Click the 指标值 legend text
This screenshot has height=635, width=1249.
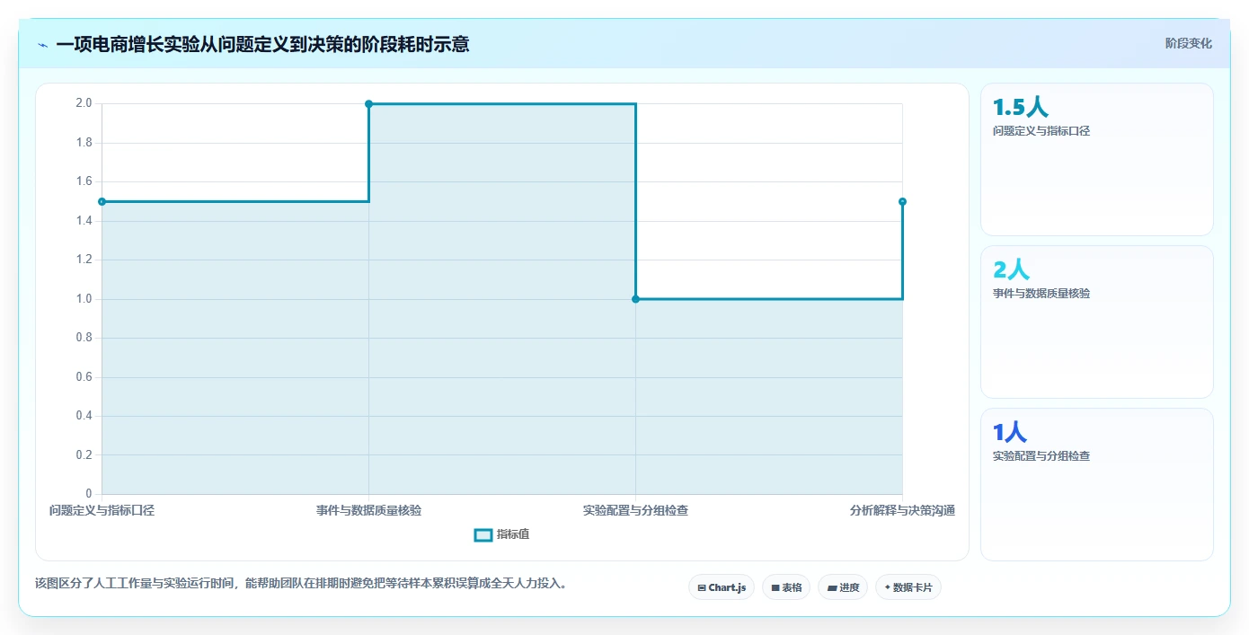click(x=513, y=534)
